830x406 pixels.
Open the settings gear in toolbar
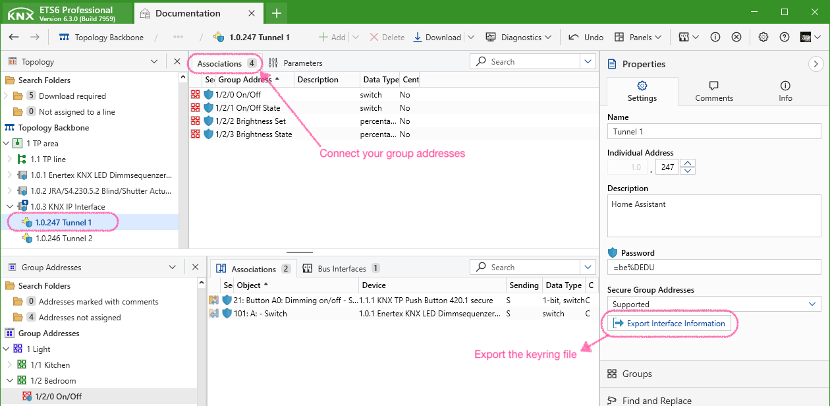tap(763, 37)
